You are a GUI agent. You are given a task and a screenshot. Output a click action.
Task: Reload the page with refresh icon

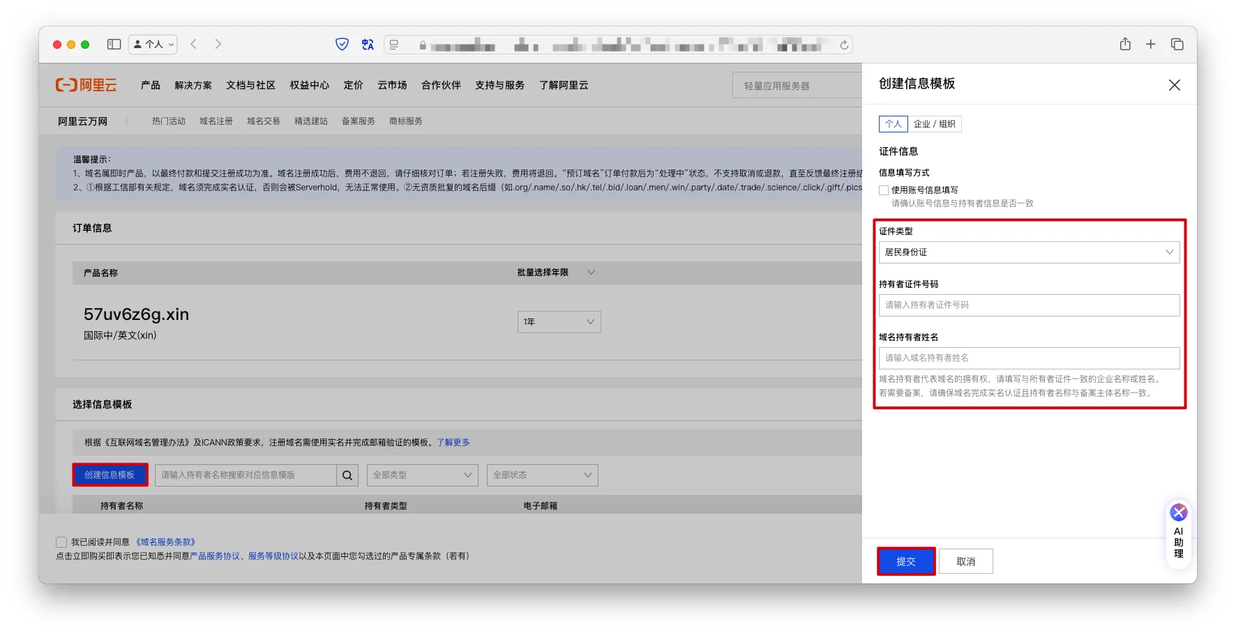pyautogui.click(x=844, y=45)
